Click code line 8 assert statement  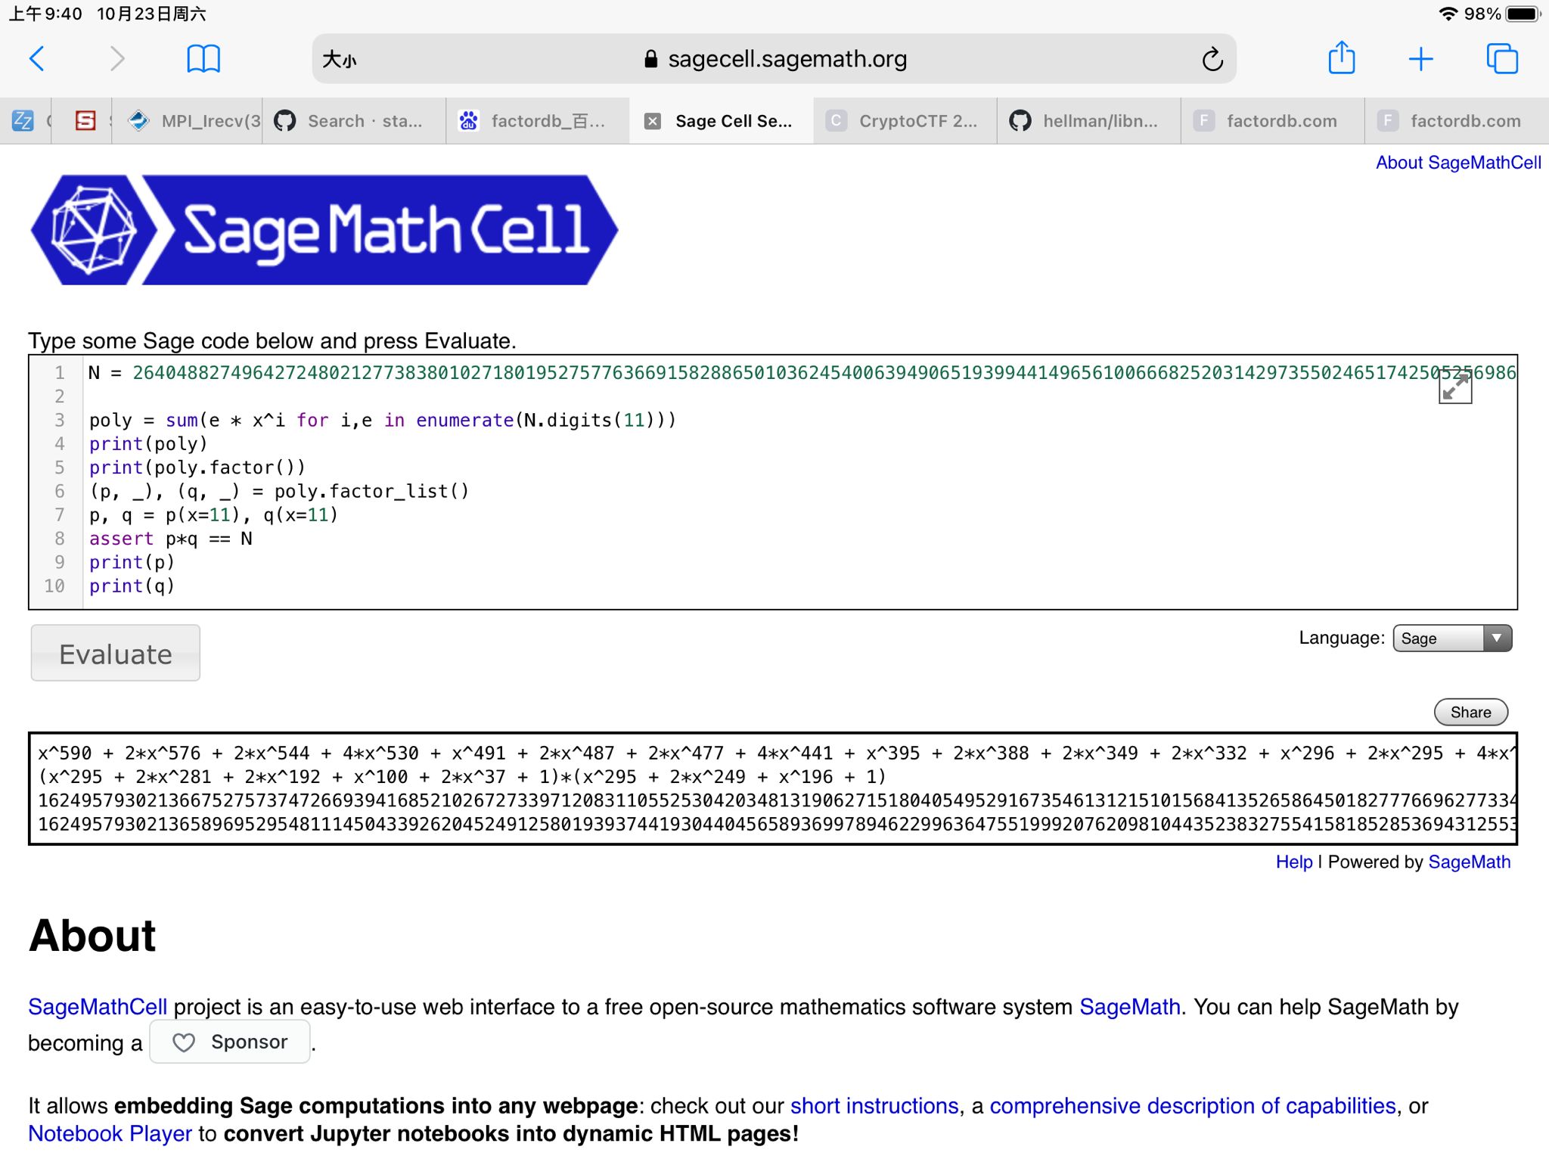tap(171, 539)
